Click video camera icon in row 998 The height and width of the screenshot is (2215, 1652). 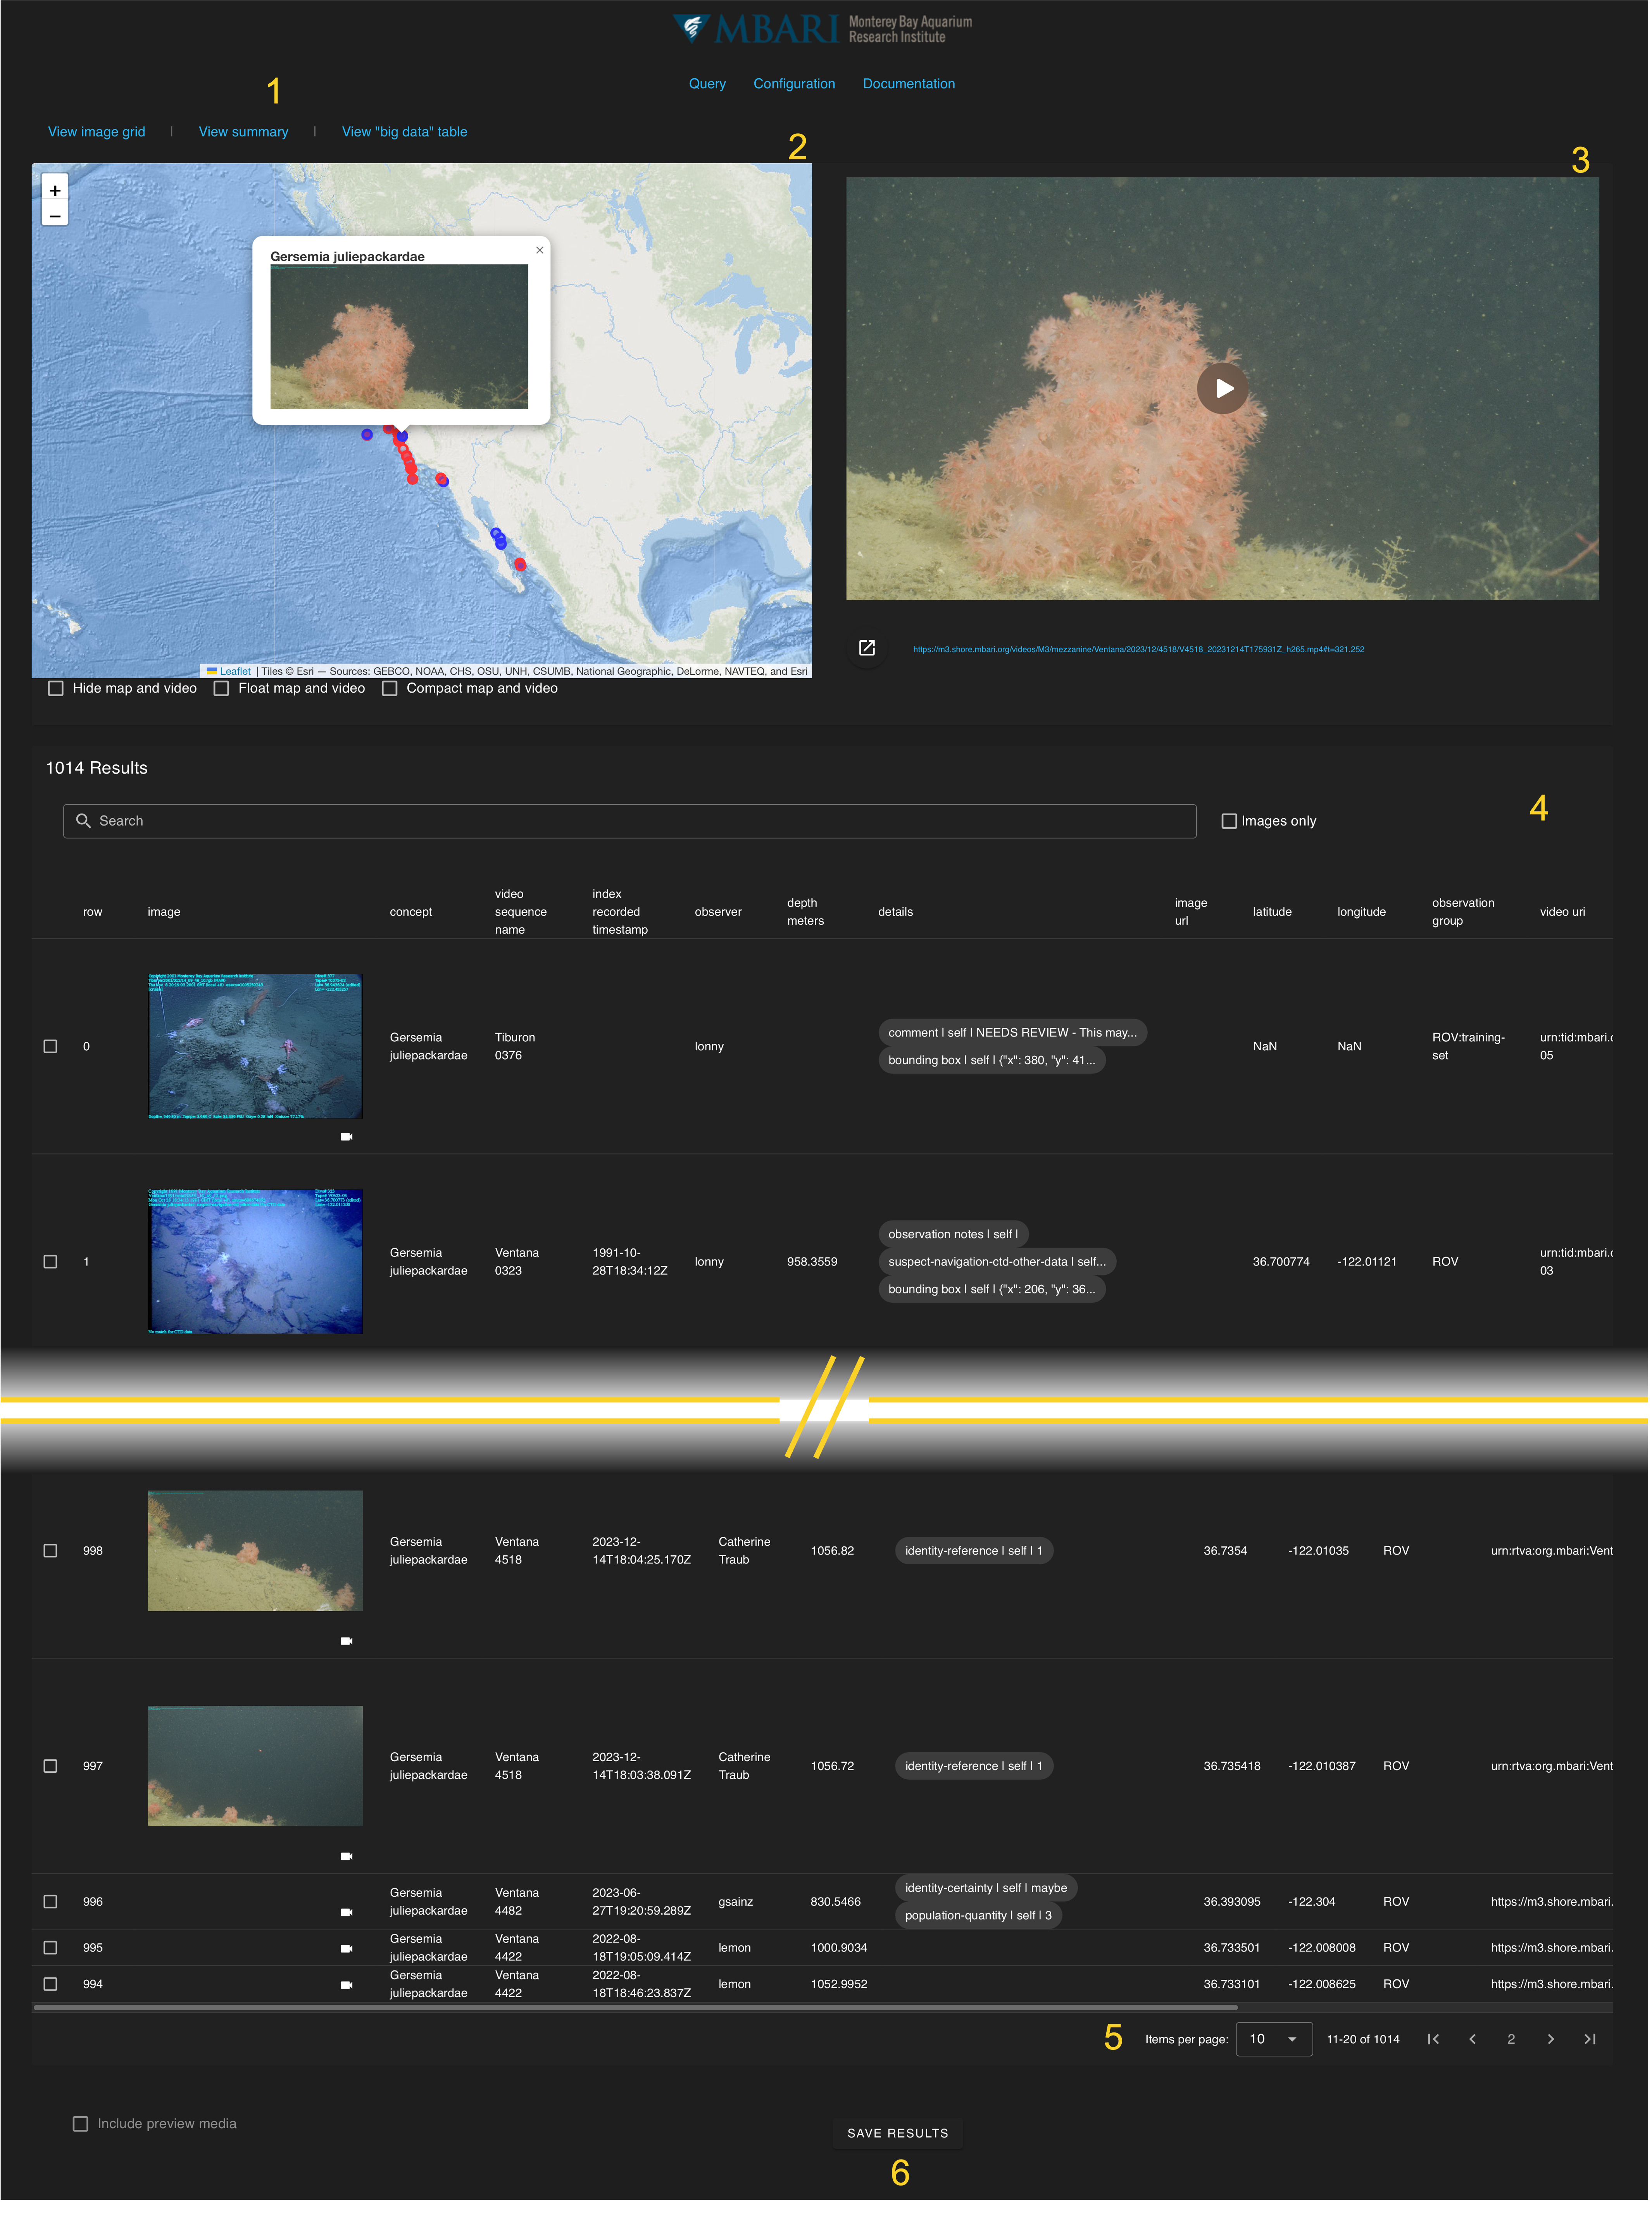347,1641
